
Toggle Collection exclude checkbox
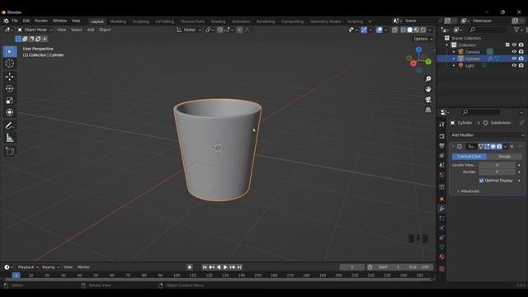(x=507, y=45)
